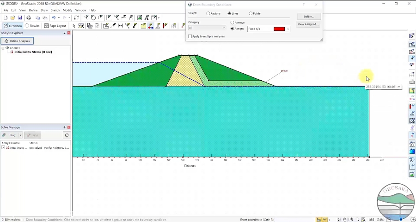Open the Category dropdown
Viewport: 416px width, 222px height.
click(x=207, y=28)
